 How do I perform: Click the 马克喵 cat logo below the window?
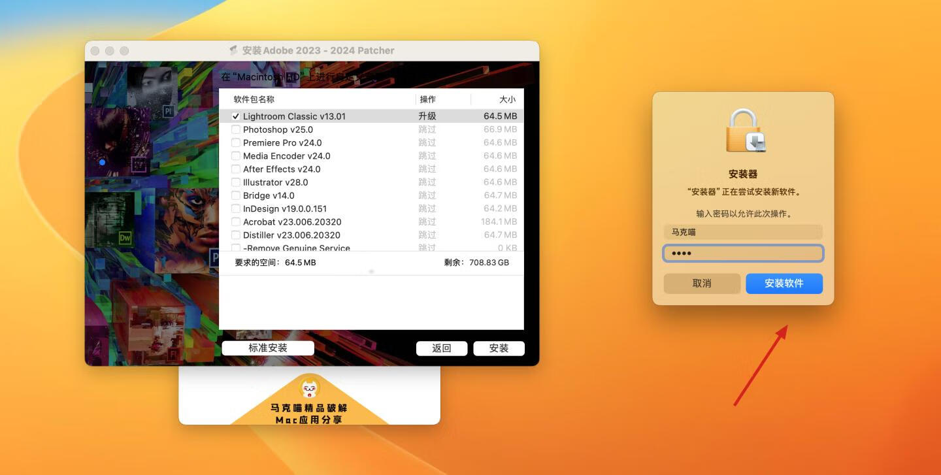click(310, 389)
